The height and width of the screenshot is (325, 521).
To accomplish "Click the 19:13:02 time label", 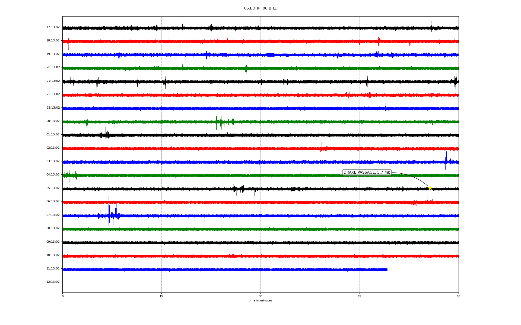I will (53, 54).
